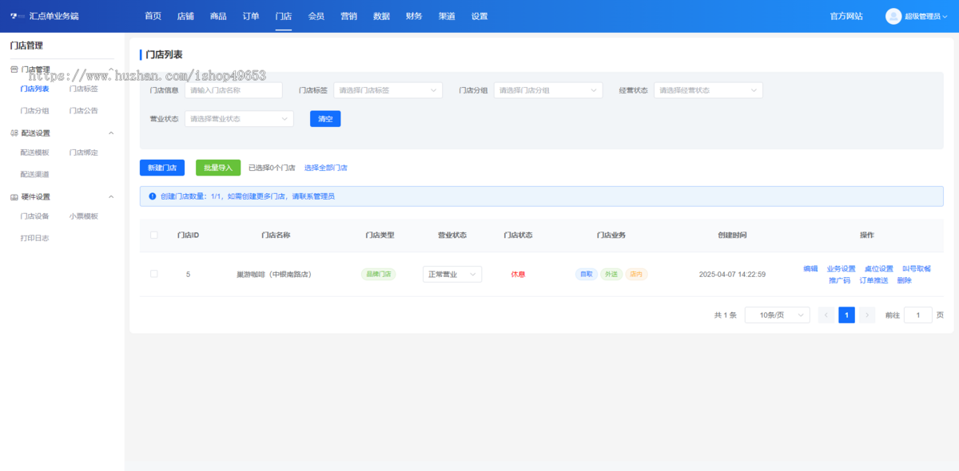Click the page jump number input
The width and height of the screenshot is (959, 471).
[x=918, y=315]
